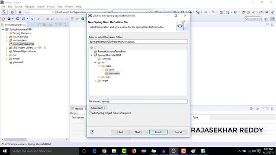Open the Navigate menu
This screenshot has height=155, width=276.
click(30, 6)
